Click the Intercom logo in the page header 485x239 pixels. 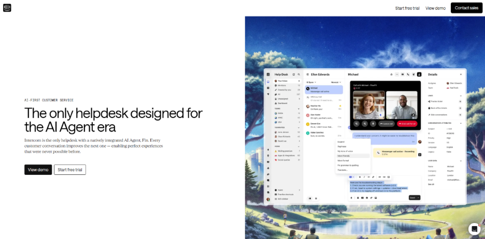point(7,8)
